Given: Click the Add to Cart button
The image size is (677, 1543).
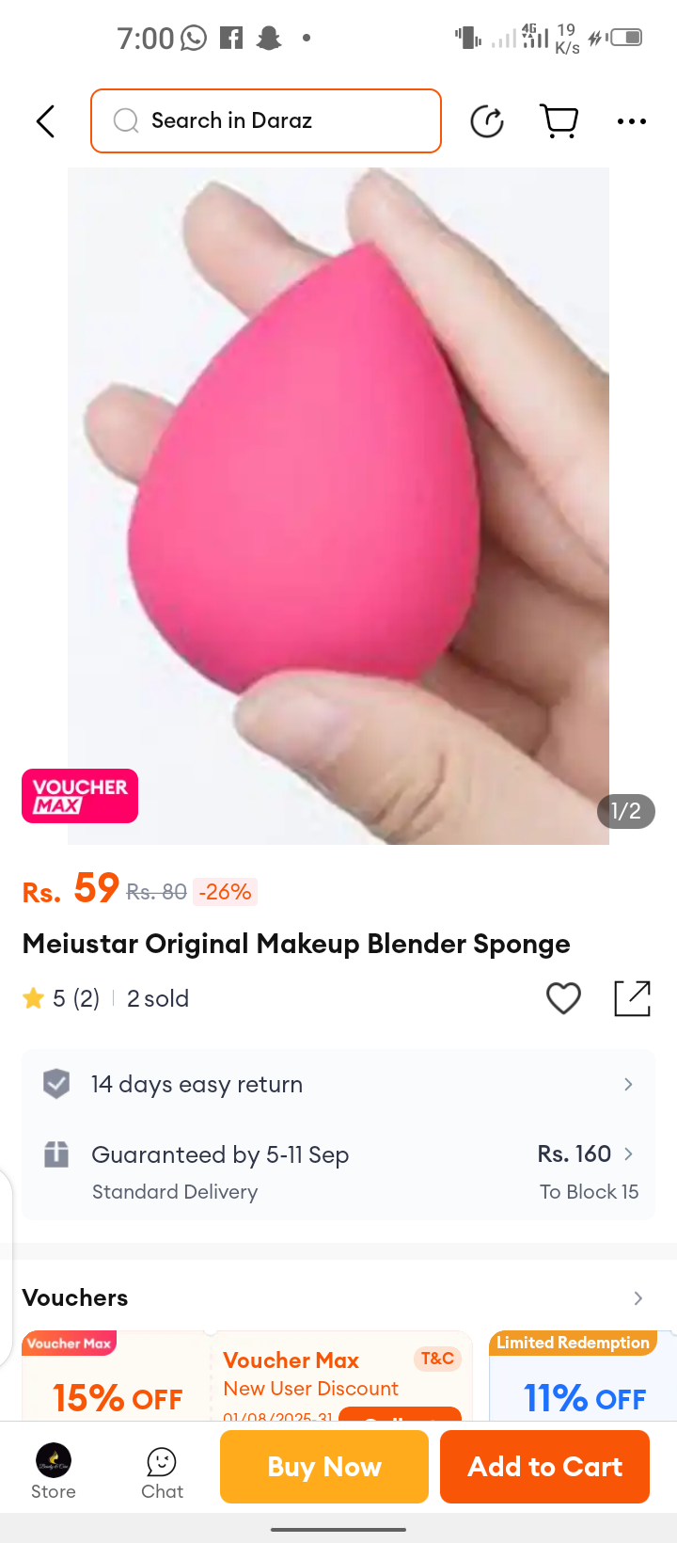Looking at the screenshot, I should tap(545, 1467).
